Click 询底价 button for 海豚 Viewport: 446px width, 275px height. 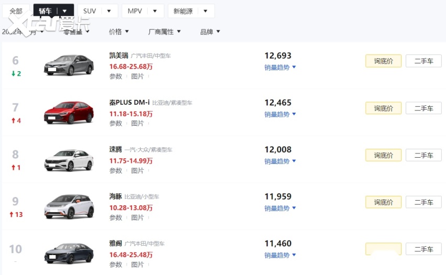383,202
